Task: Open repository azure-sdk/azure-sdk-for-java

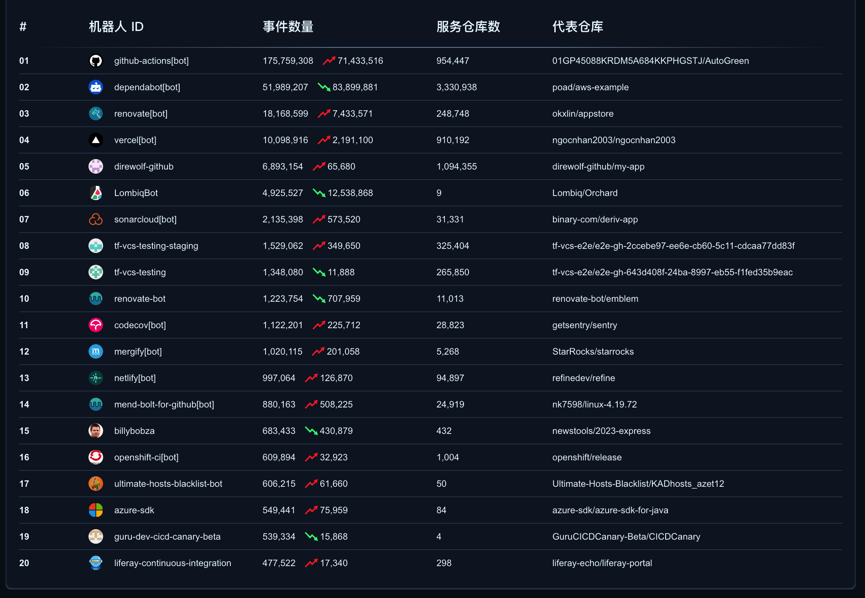Action: 610,510
